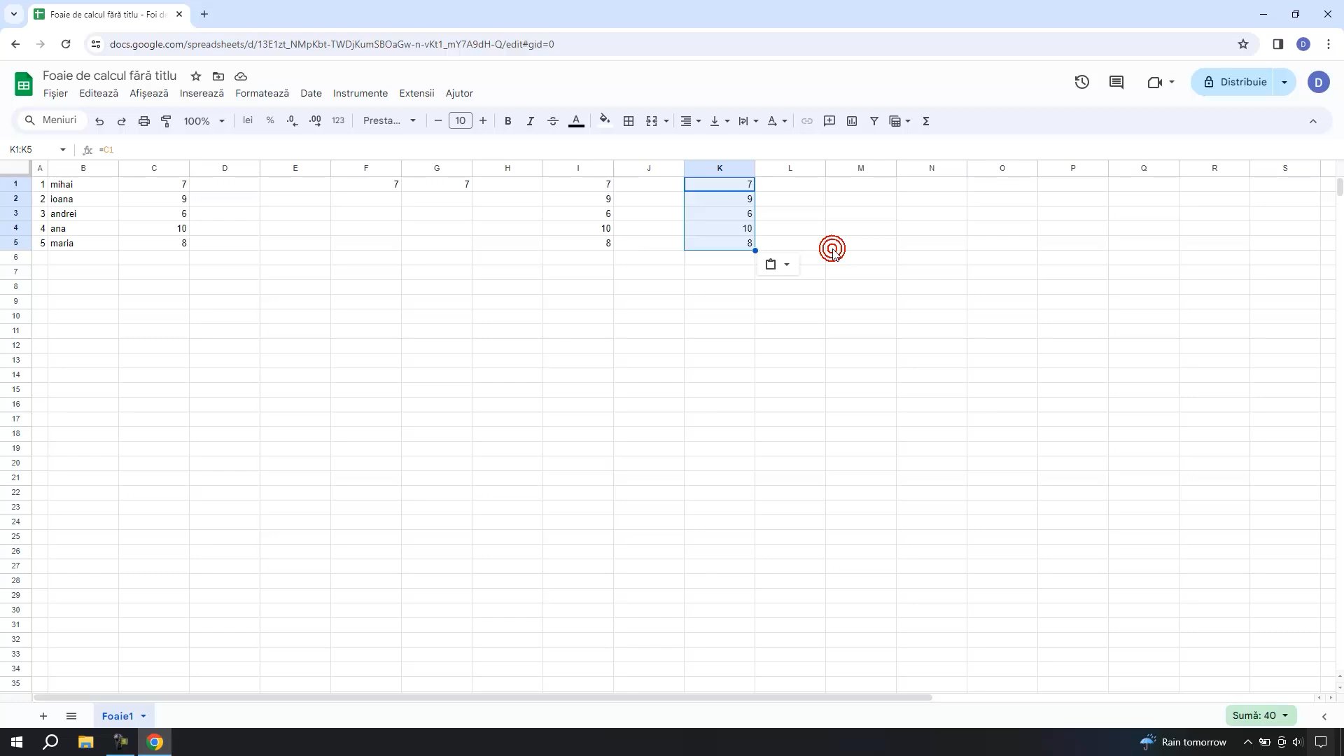Click the redo arrow icon
The height and width of the screenshot is (756, 1344).
[x=122, y=121]
